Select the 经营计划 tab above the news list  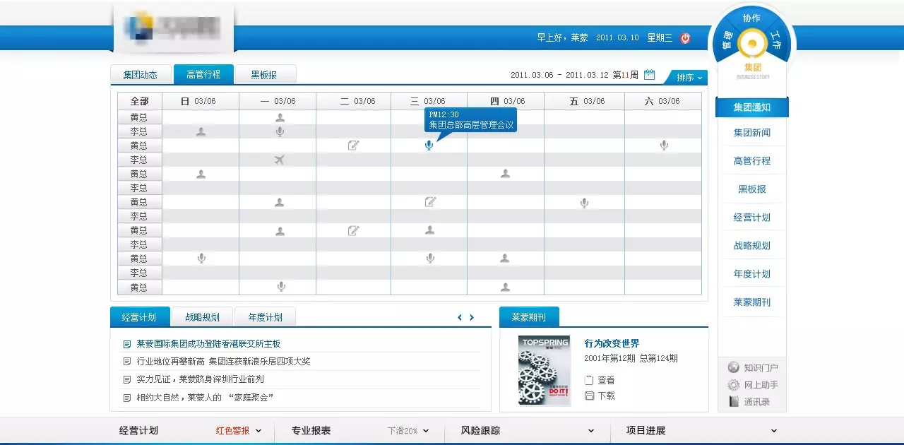tap(140, 317)
